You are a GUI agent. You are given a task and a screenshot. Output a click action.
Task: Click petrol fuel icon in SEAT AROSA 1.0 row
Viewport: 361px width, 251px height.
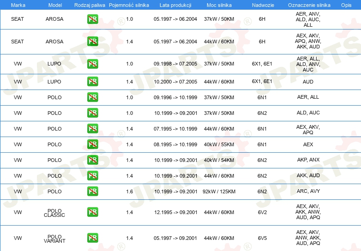[x=92, y=19]
